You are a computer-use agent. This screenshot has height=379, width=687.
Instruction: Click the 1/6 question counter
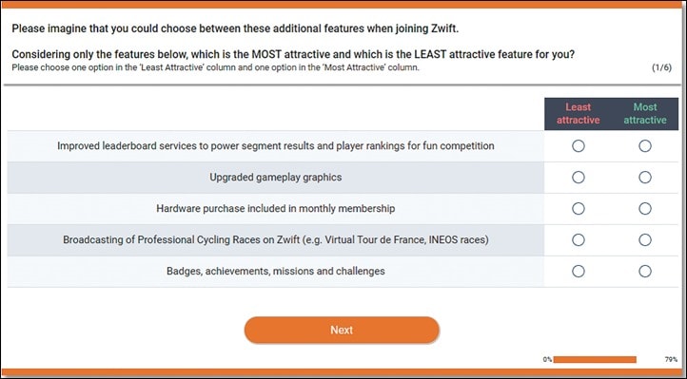pyautogui.click(x=661, y=67)
